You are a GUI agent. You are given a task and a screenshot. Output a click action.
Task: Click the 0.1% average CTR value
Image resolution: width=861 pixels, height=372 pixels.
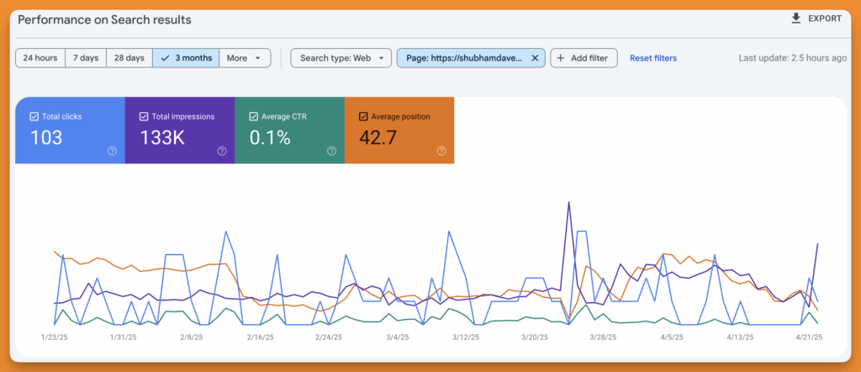click(x=270, y=137)
